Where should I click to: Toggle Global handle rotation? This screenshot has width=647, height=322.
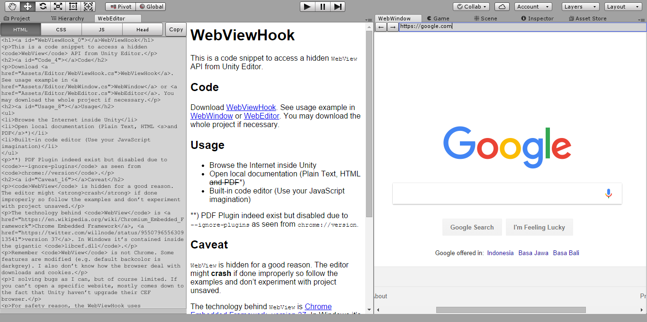(x=150, y=7)
